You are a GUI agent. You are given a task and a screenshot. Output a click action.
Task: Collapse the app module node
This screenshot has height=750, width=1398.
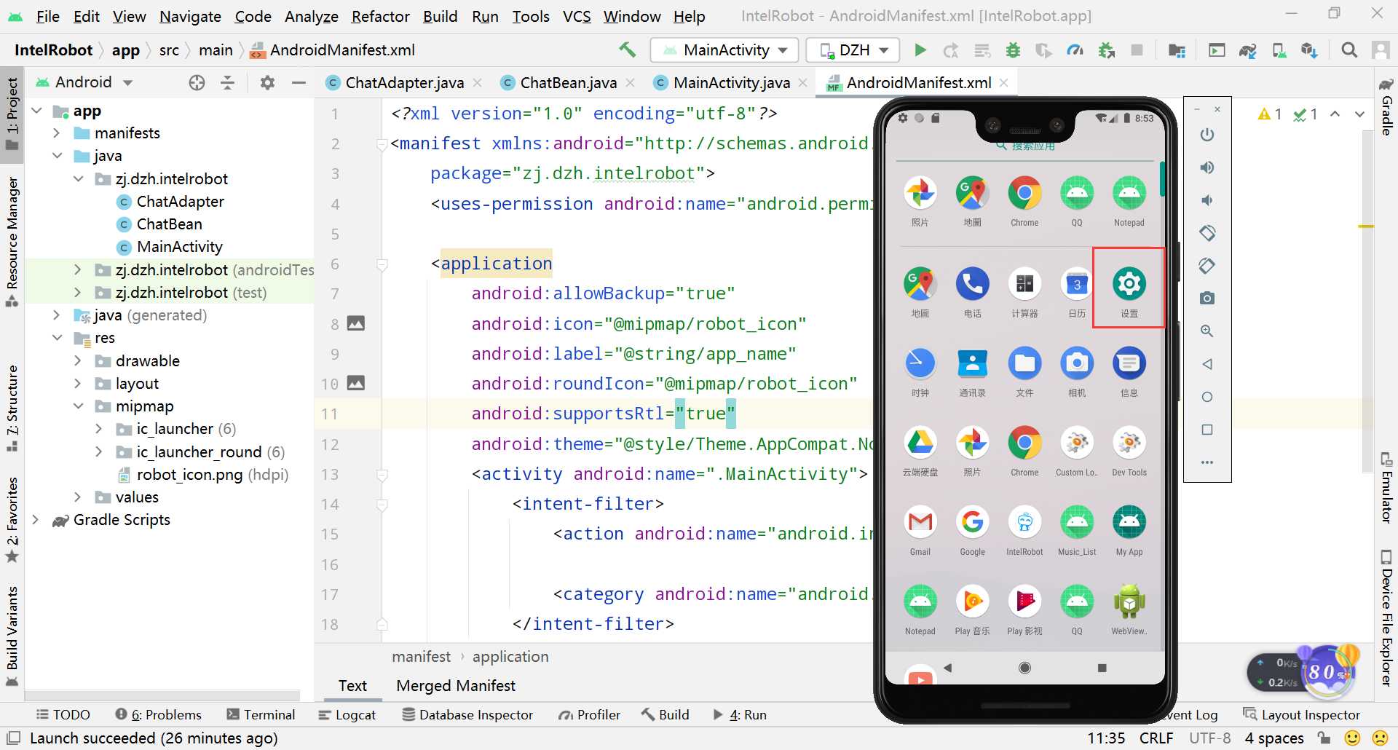tap(37, 111)
